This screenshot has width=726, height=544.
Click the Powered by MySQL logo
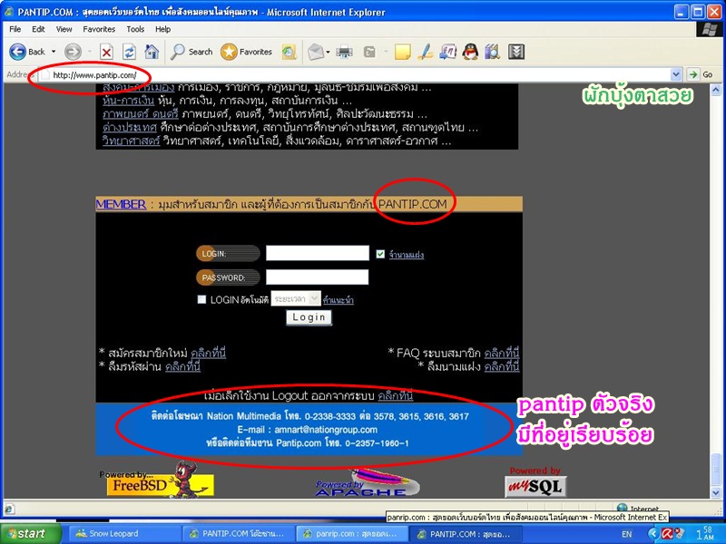click(535, 482)
